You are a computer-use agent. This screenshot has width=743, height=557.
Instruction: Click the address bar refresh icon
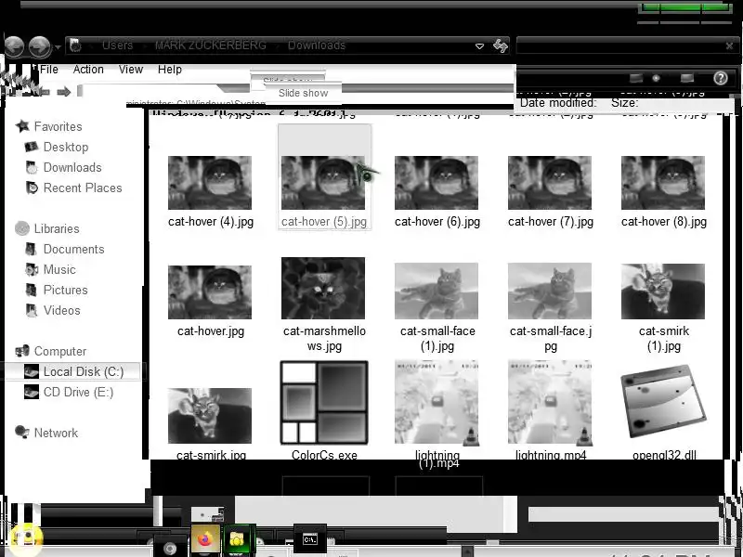(501, 45)
